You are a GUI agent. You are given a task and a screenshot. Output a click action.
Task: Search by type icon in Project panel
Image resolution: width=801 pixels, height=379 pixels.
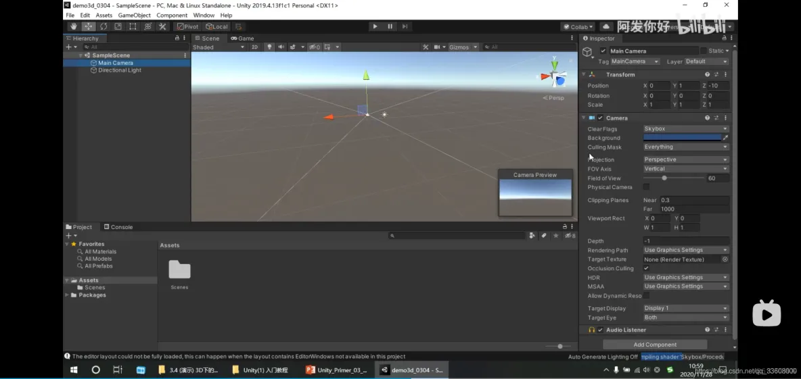[532, 236]
